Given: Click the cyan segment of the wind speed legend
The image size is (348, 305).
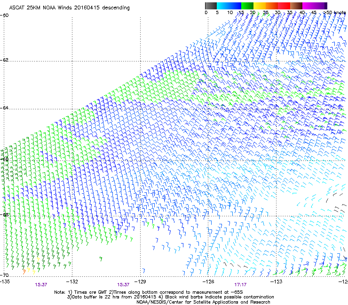Looking at the screenshot, I should click(222, 6).
